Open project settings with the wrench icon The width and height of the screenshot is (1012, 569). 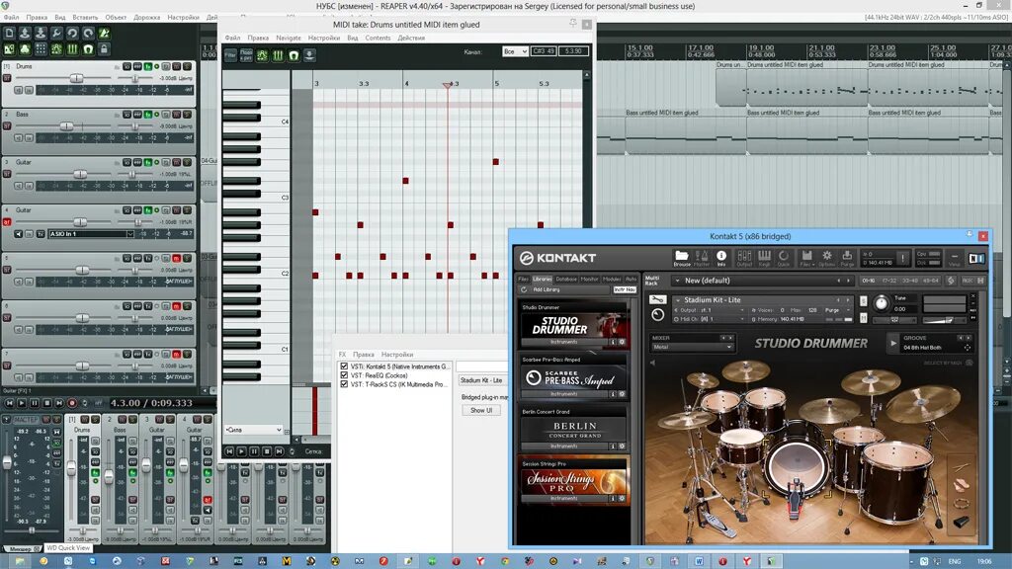click(56, 33)
